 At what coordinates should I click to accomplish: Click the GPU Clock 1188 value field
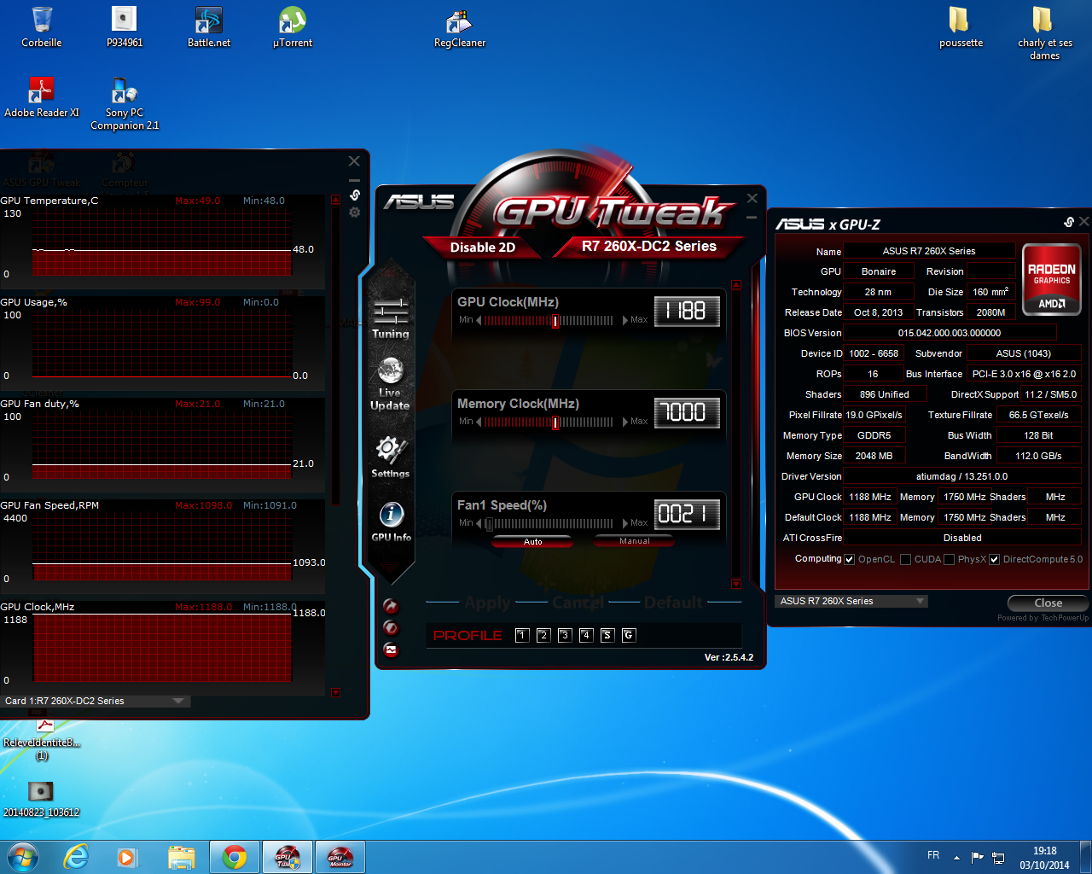click(x=687, y=311)
